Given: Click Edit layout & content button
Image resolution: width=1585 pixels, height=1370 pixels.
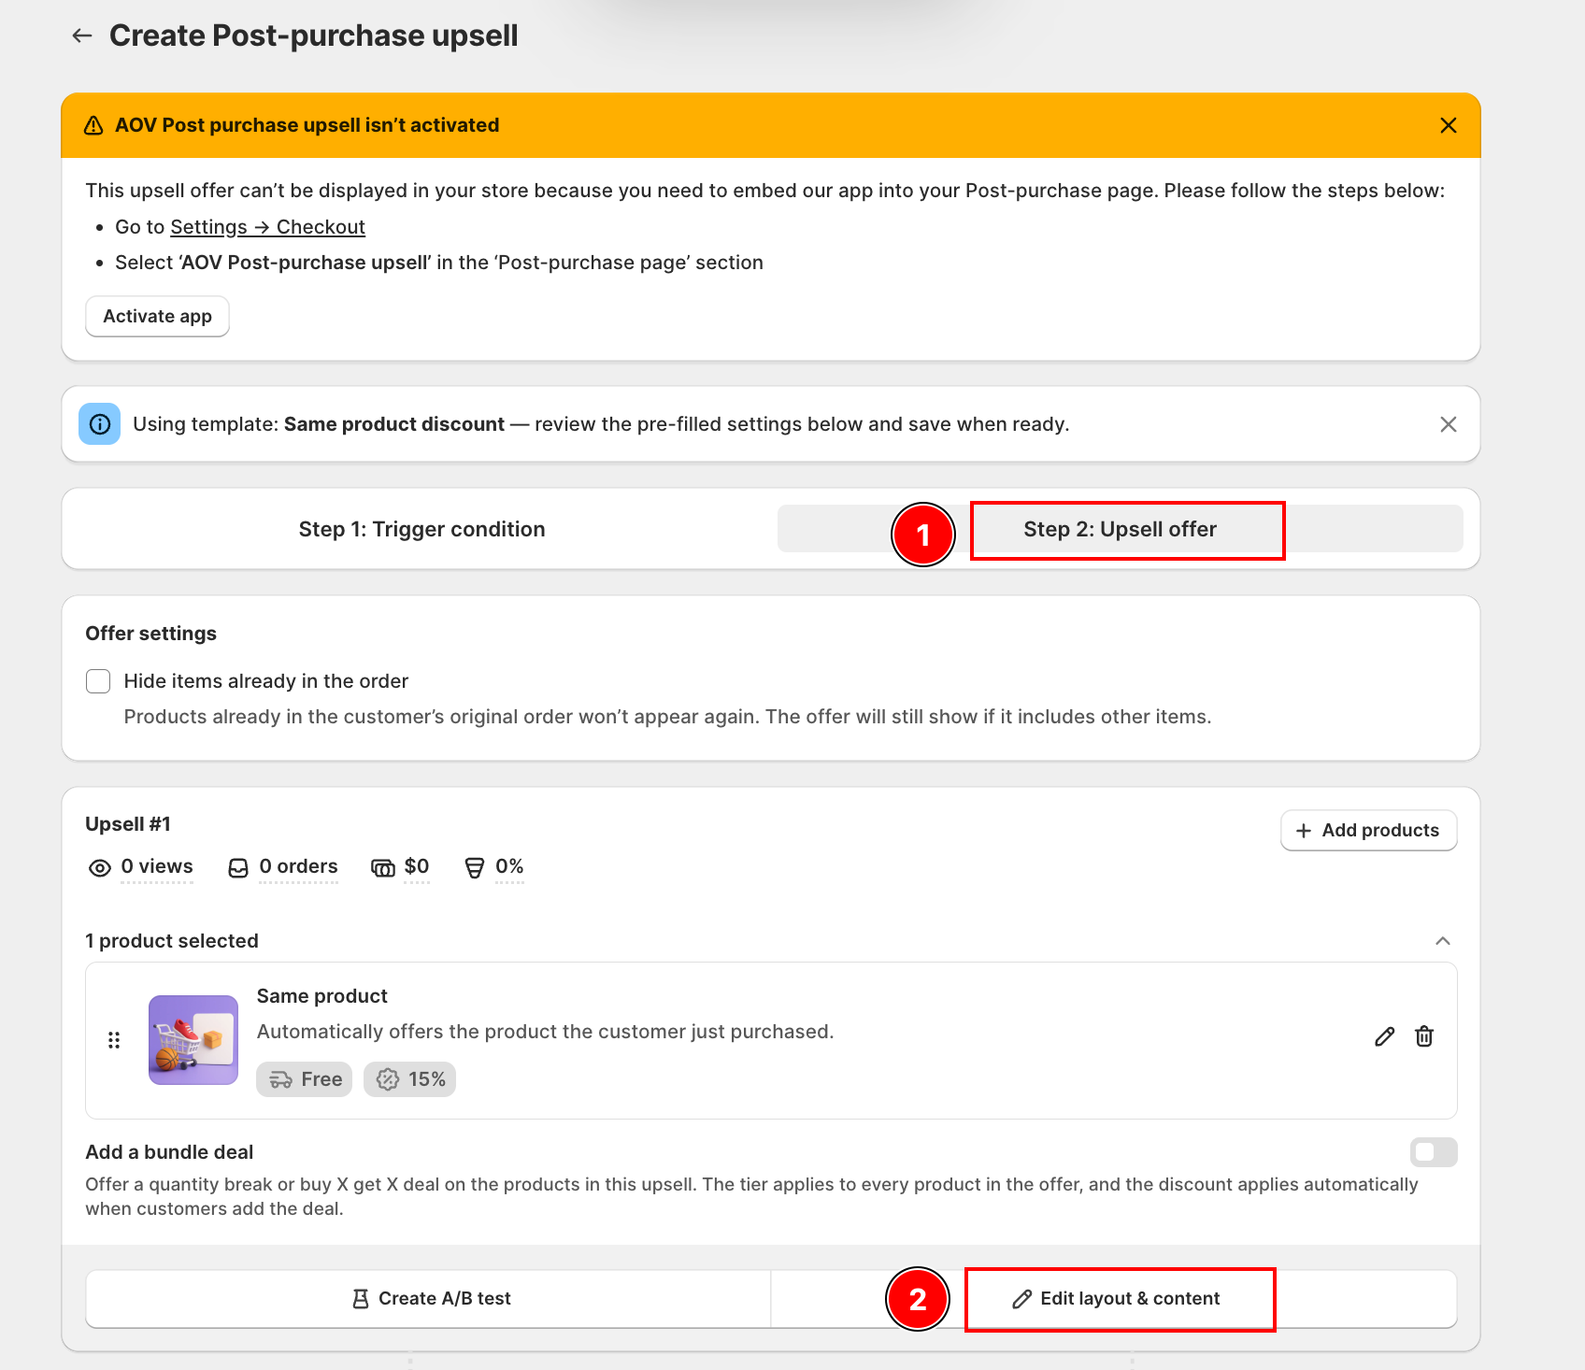Looking at the screenshot, I should (x=1114, y=1298).
